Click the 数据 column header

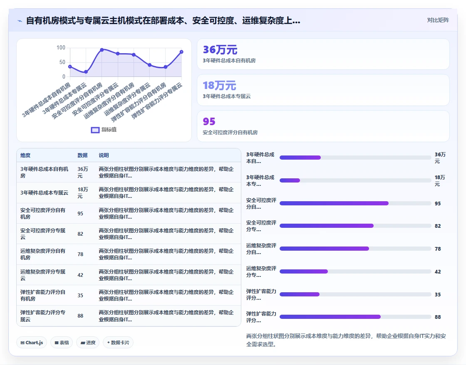pyautogui.click(x=82, y=155)
